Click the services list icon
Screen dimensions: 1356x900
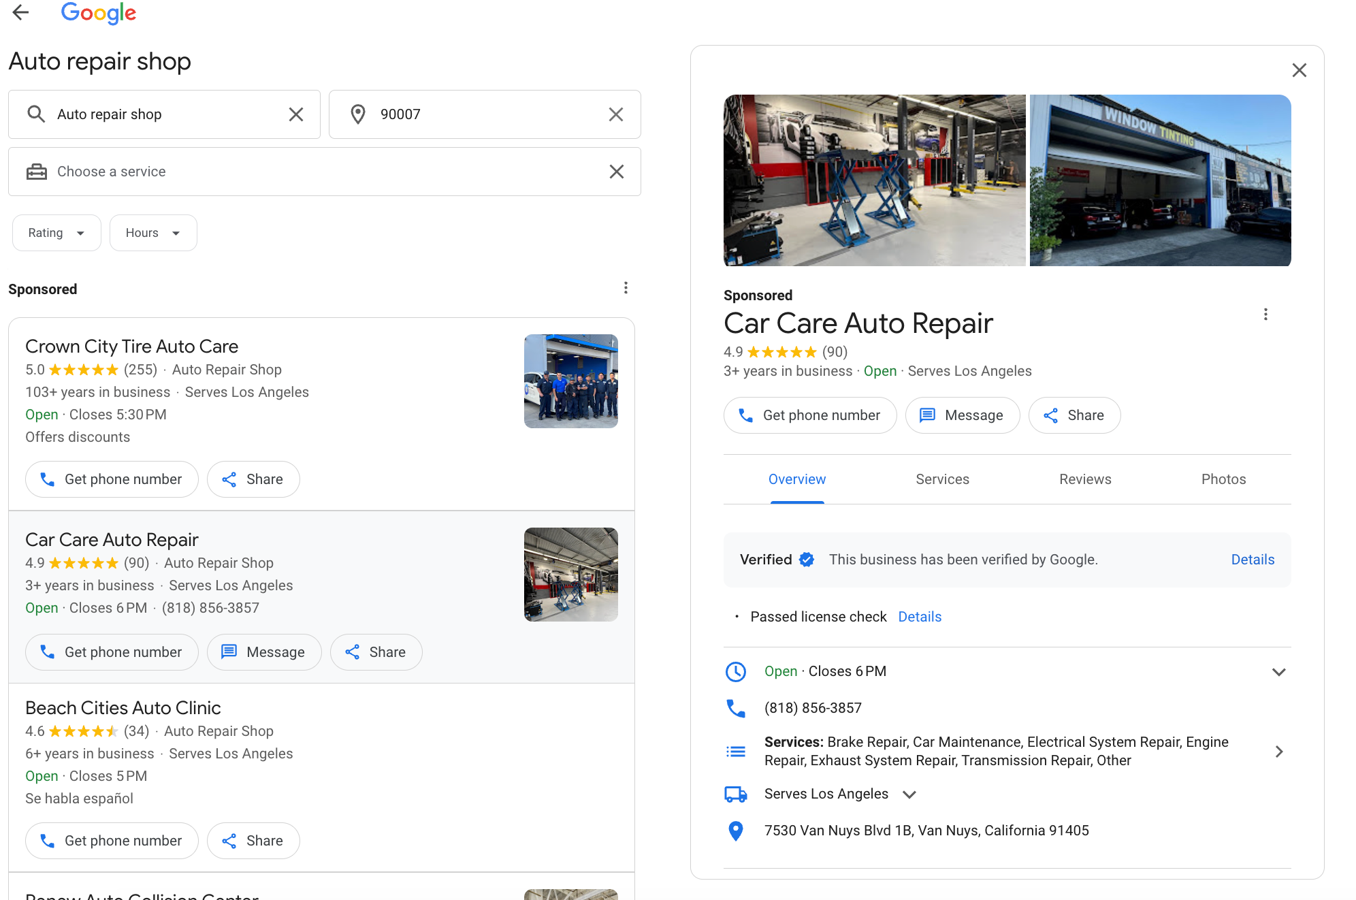point(736,752)
